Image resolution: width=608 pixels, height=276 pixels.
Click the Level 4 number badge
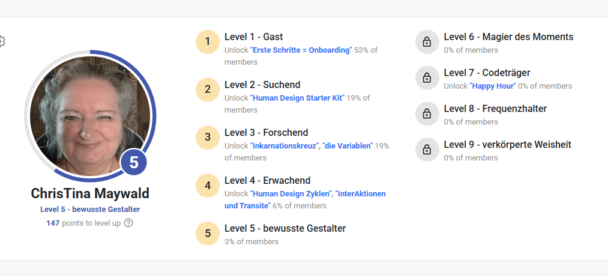pyautogui.click(x=208, y=186)
